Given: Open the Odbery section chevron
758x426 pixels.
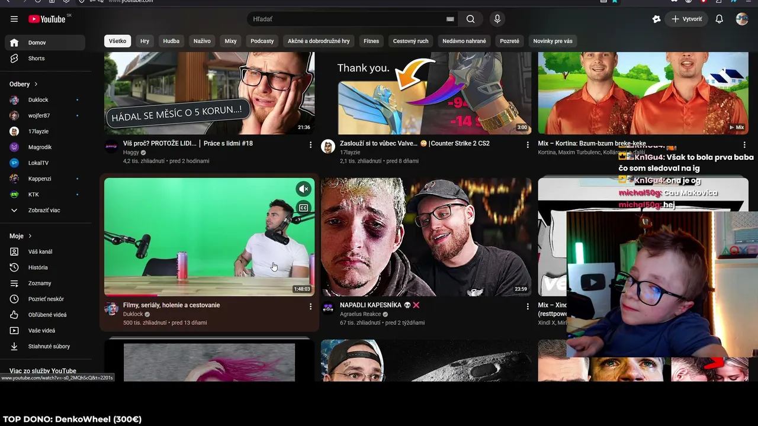Looking at the screenshot, I should 36,84.
